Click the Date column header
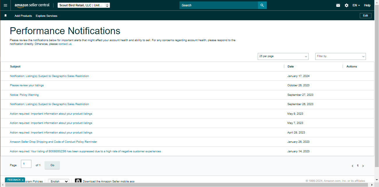This screenshot has width=379, height=187. click(291, 67)
